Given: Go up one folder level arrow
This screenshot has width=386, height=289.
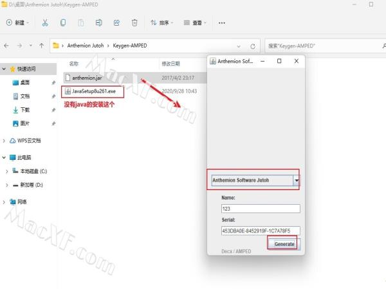Looking at the screenshot, I should [x=42, y=46].
